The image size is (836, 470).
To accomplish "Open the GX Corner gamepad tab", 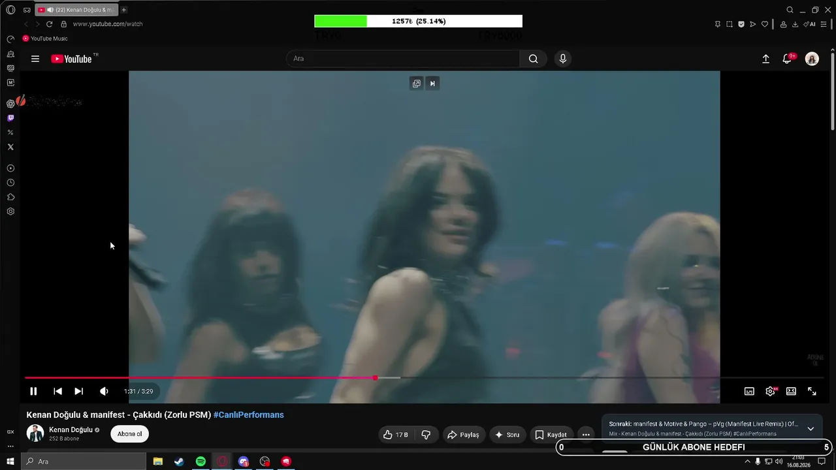I will (x=27, y=10).
